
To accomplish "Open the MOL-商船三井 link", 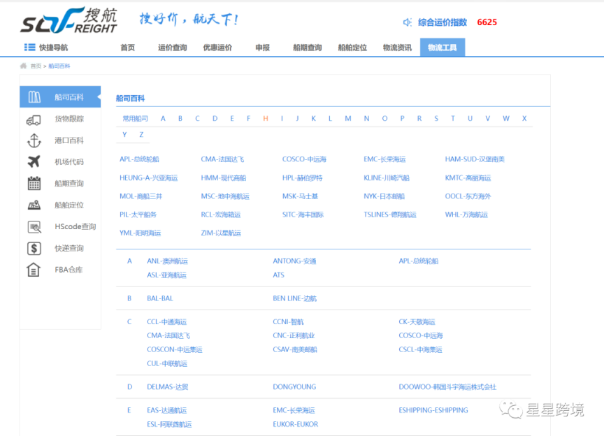I will tap(141, 196).
